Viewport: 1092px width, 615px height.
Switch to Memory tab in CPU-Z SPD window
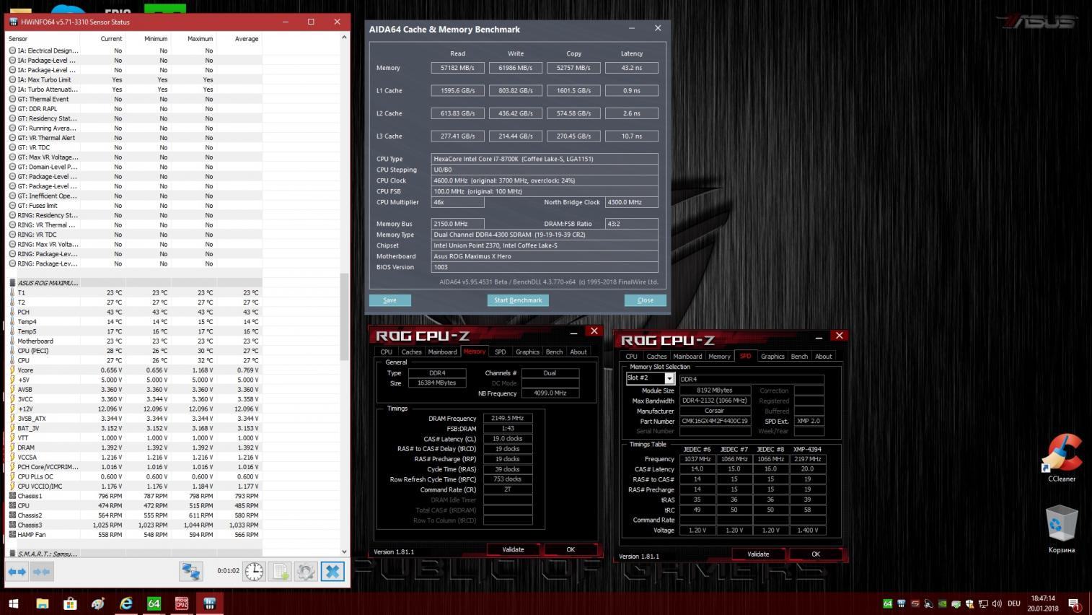(719, 356)
